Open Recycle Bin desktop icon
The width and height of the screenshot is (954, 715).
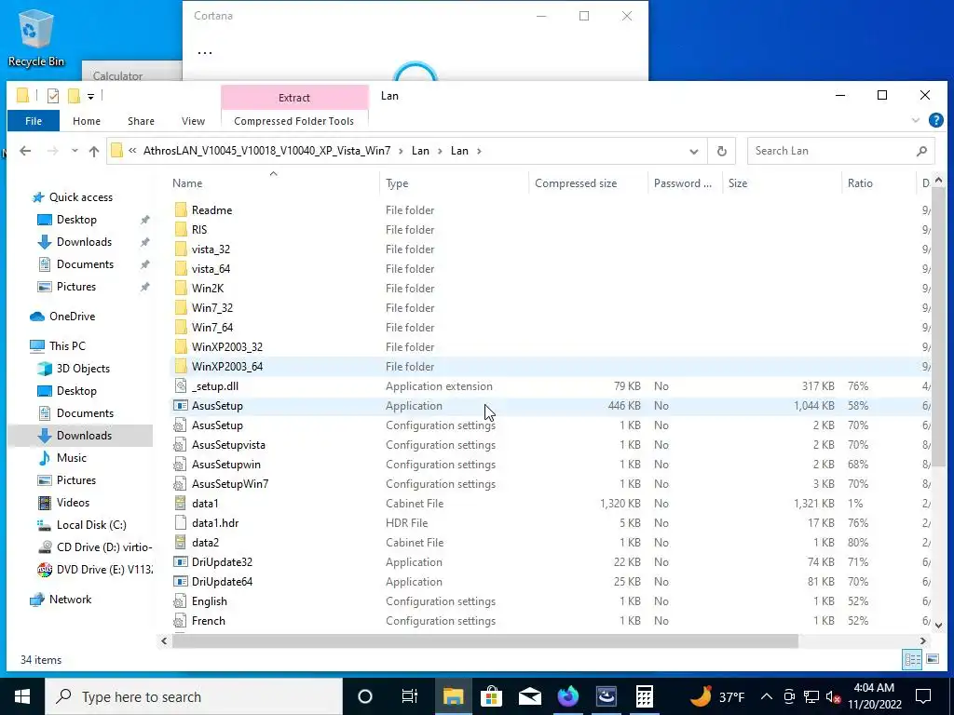(36, 37)
